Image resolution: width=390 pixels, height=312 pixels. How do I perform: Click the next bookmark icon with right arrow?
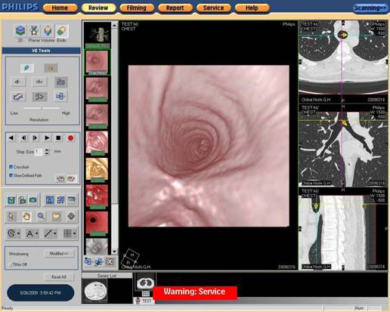coord(71,179)
